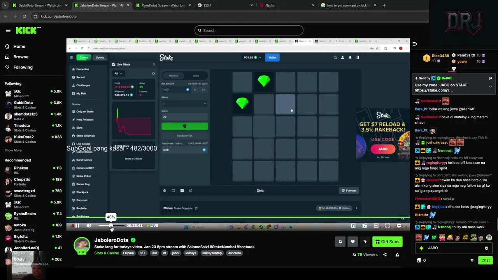Viewport: 498px width, 280px height.
Task: Collapse the chat panel arrow icon
Action: 415,44
